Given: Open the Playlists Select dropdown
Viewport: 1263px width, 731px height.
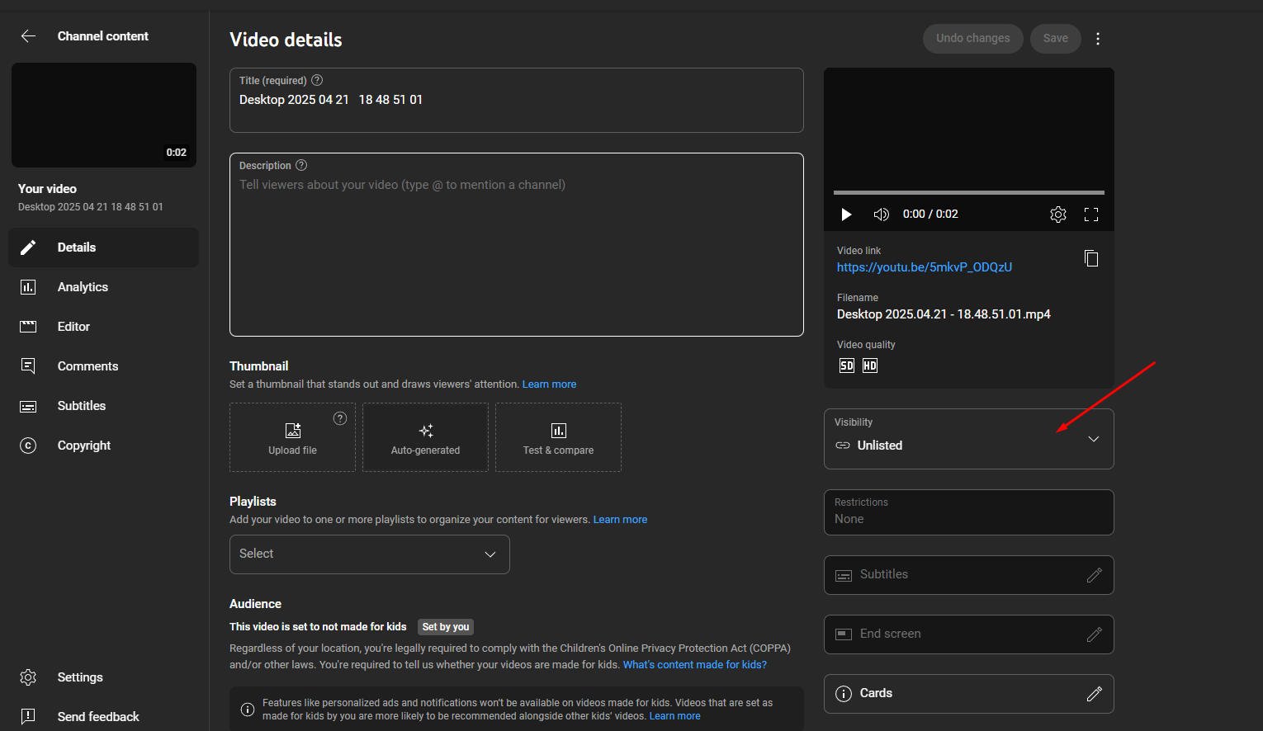Looking at the screenshot, I should (x=369, y=554).
